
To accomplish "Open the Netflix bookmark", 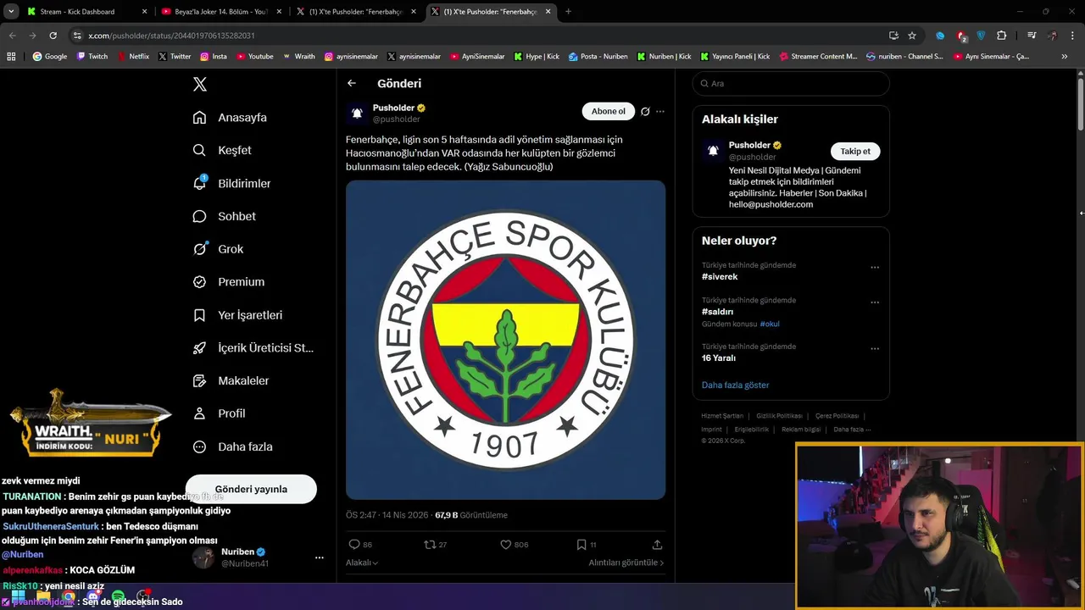I will pos(133,57).
